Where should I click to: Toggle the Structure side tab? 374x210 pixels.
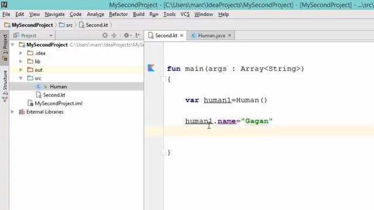click(5, 86)
